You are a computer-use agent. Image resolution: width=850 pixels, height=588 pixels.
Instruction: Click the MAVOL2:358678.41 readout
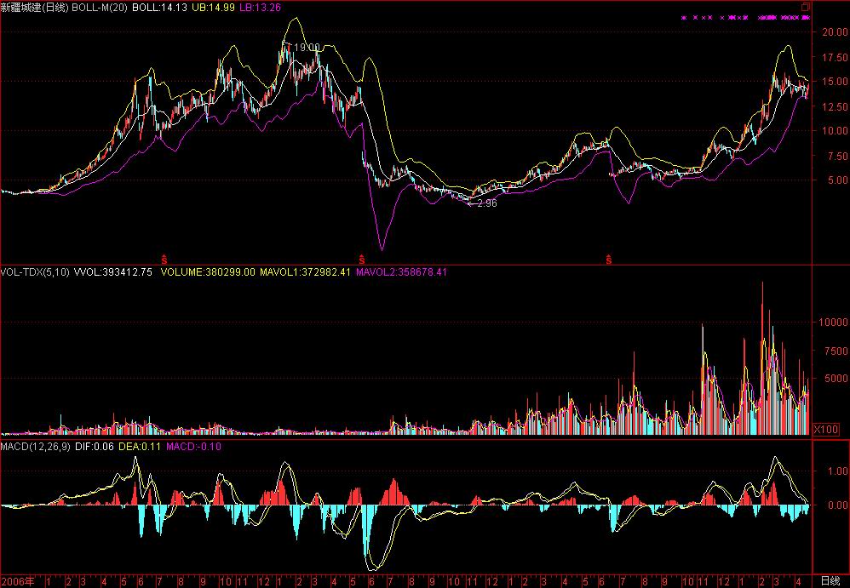(x=401, y=271)
